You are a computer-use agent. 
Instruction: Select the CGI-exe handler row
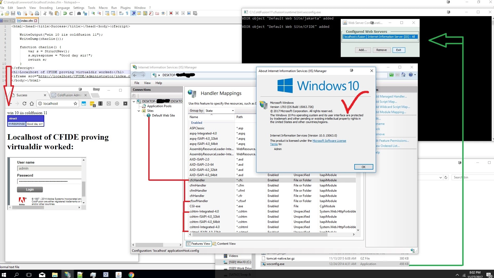tap(272, 206)
